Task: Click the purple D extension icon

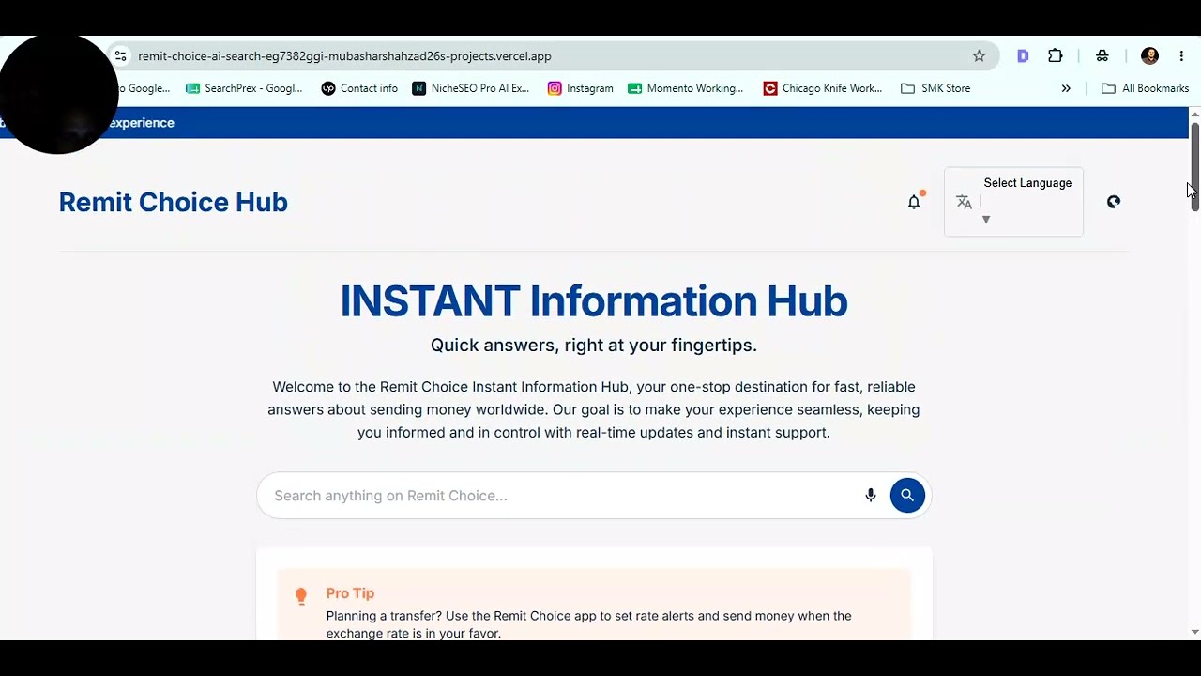Action: point(1023,56)
